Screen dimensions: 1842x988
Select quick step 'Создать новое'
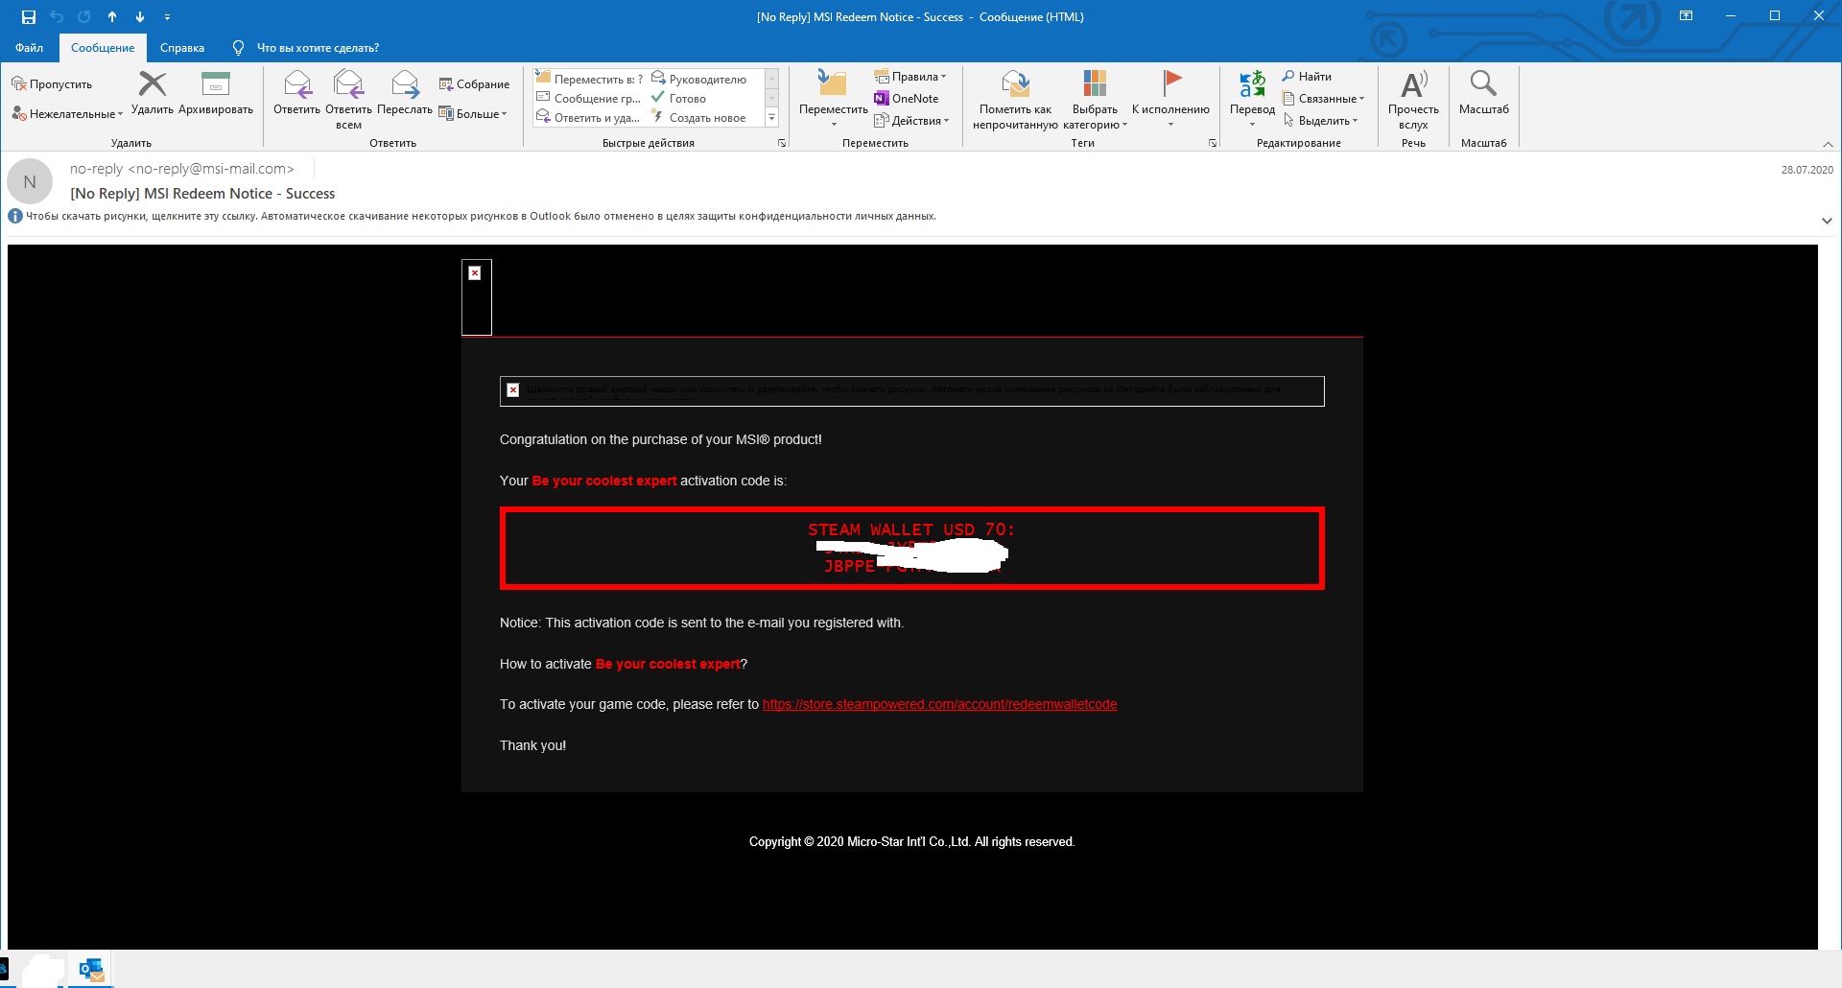pyautogui.click(x=698, y=118)
